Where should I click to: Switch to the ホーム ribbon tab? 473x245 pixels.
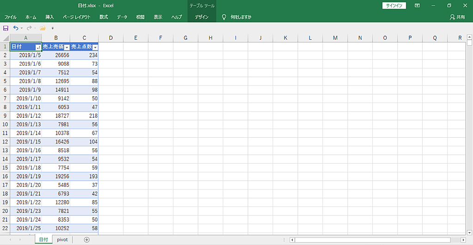[31, 17]
